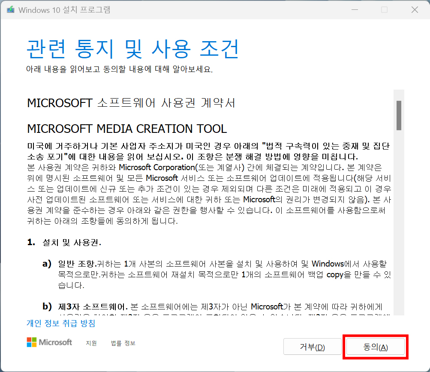Close the Windows 10 설치 프로그램 window

[415, 9]
